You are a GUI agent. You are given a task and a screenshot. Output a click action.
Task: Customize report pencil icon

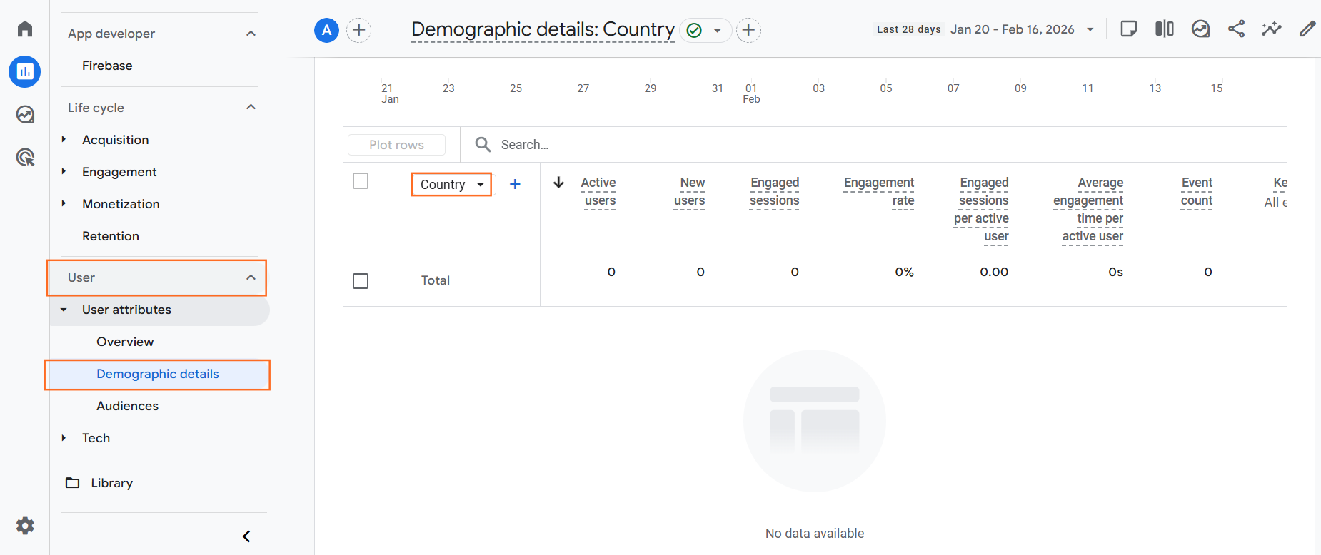tap(1307, 29)
